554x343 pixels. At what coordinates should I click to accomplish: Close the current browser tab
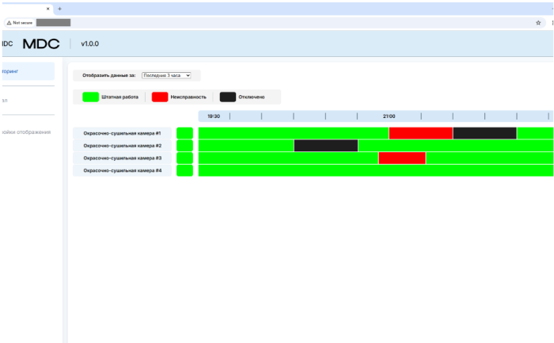tap(48, 9)
